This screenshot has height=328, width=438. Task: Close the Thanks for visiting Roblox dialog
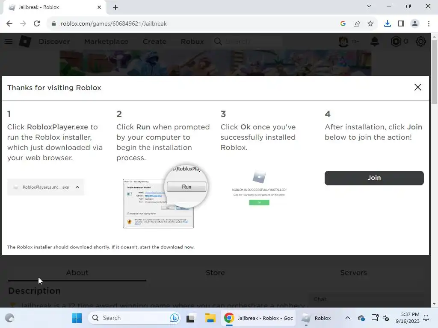tap(417, 87)
